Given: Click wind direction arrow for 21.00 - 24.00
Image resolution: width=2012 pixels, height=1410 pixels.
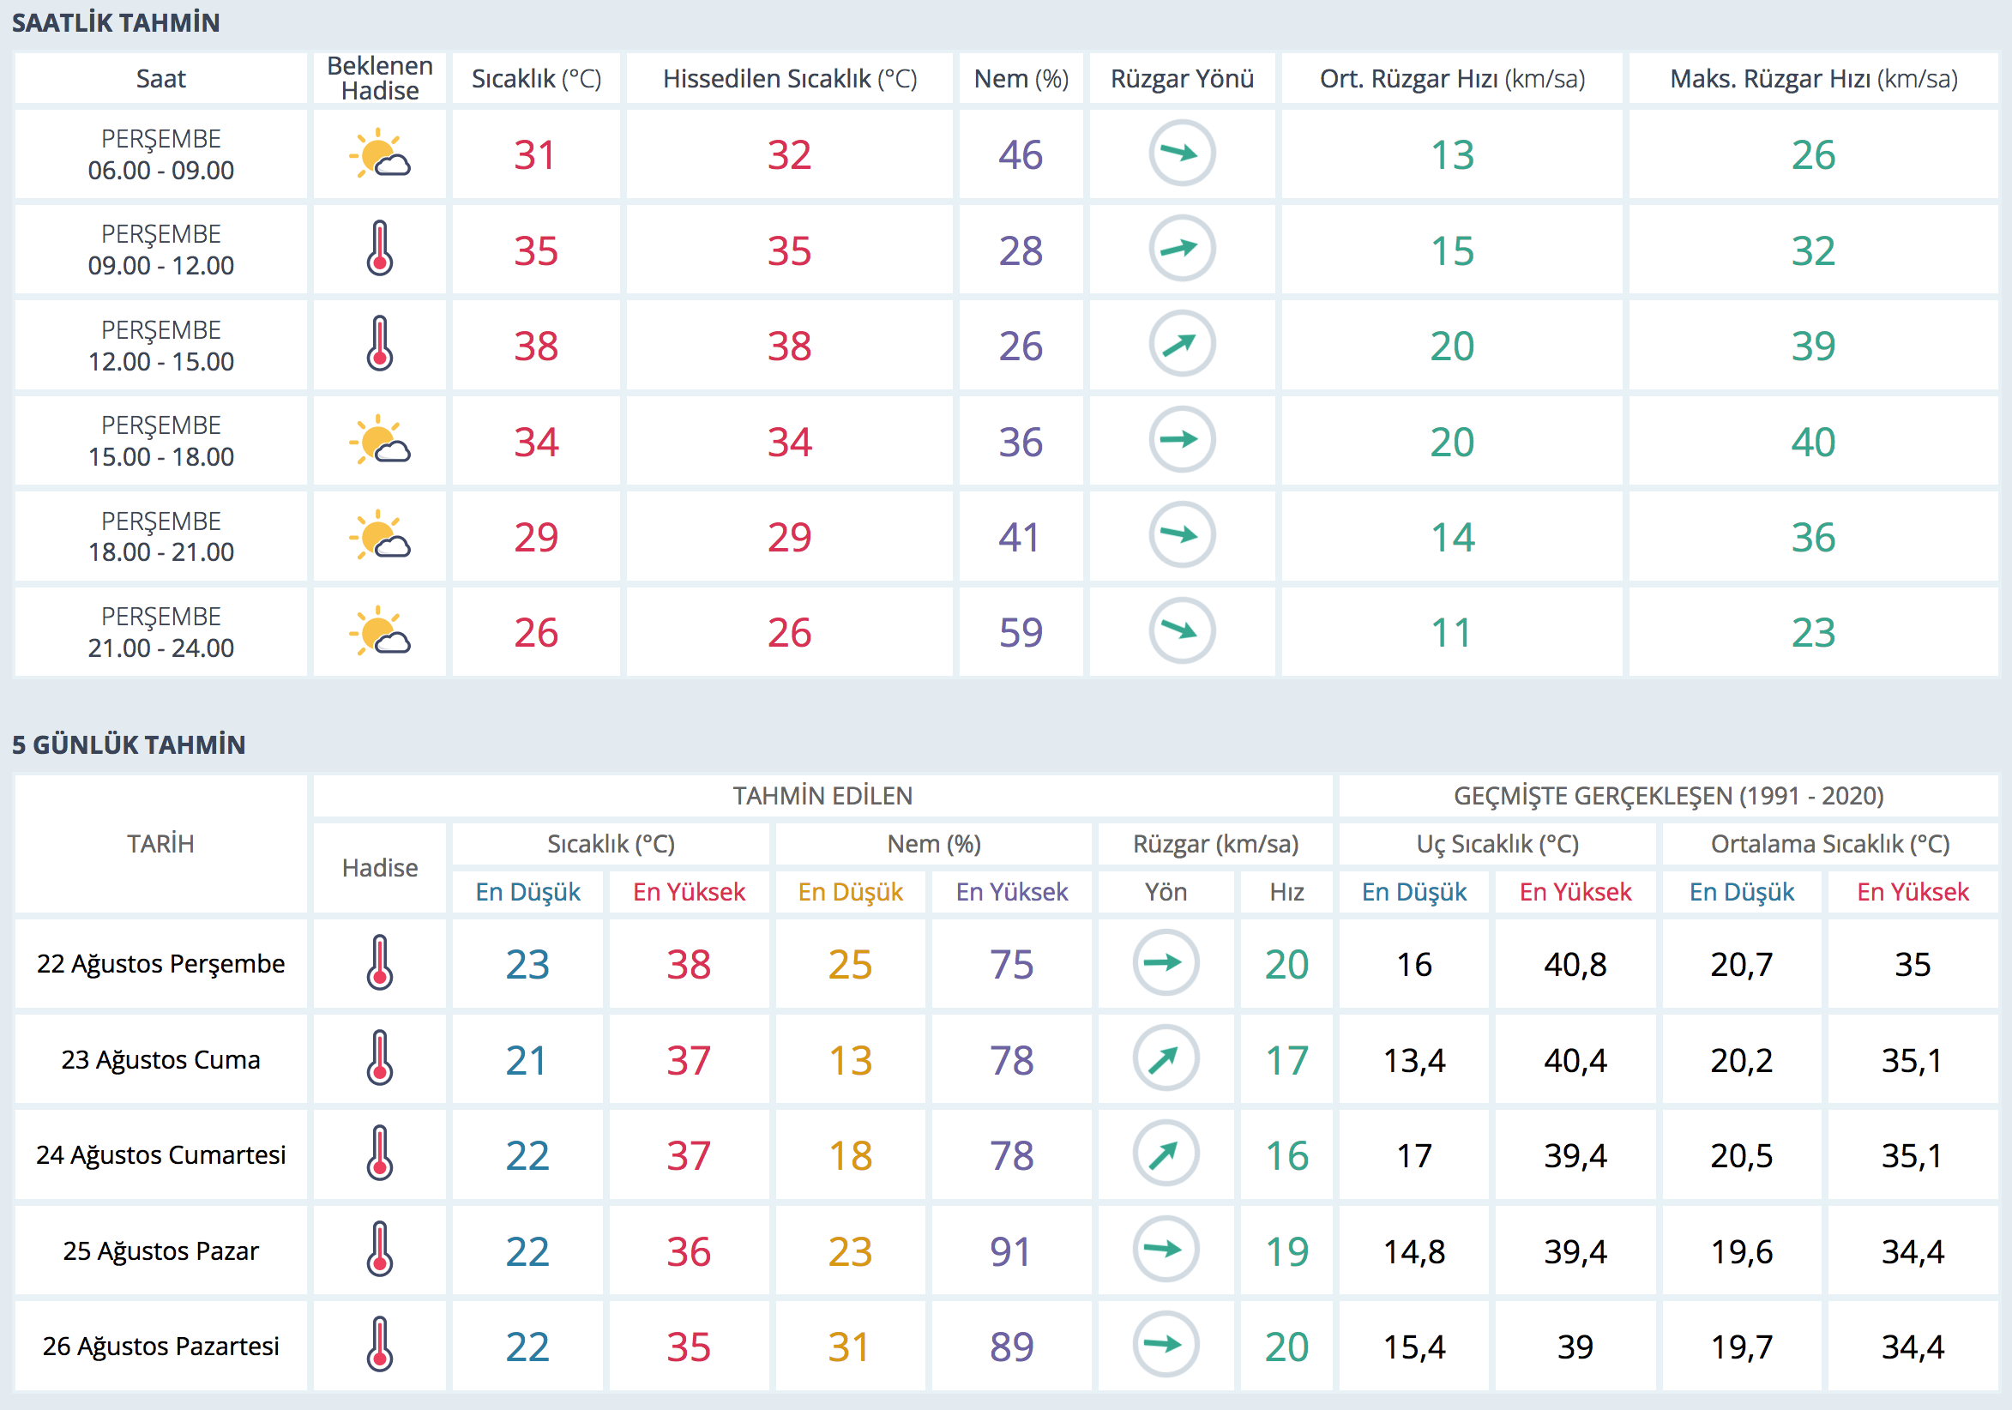Looking at the screenshot, I should pos(1181,631).
